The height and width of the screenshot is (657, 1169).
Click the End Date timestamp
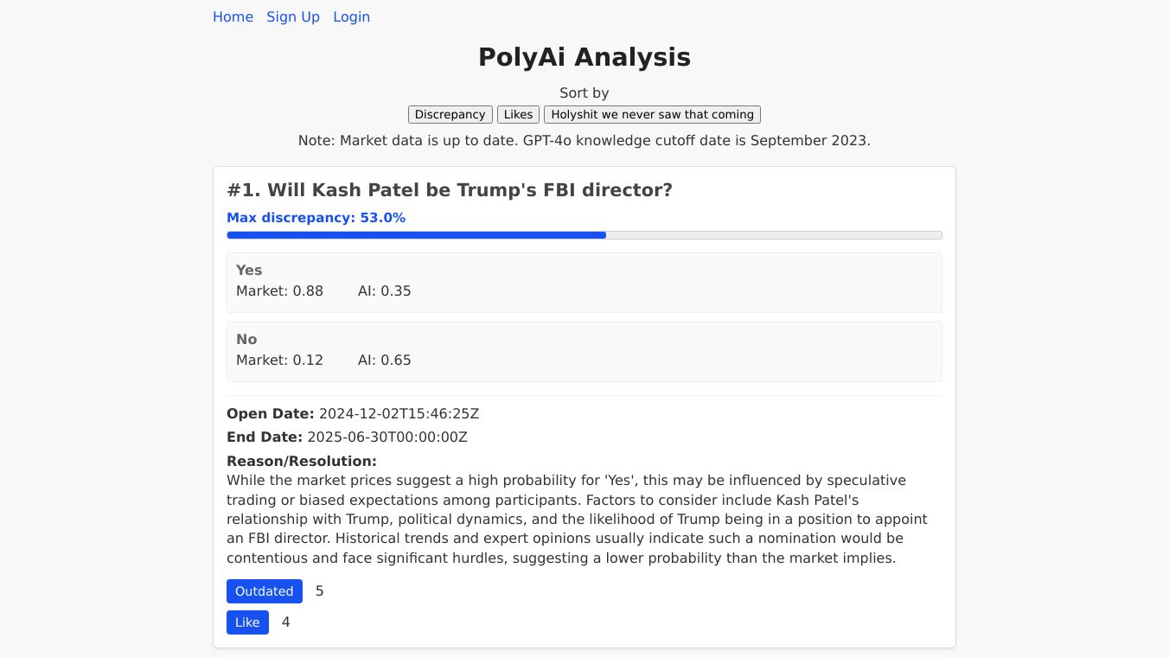(386, 437)
